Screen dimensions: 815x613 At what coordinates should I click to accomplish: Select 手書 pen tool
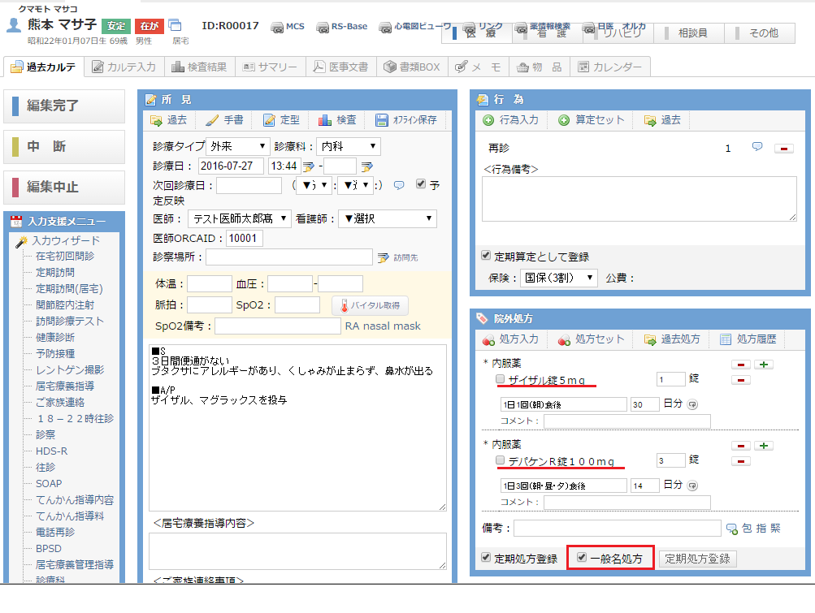coord(224,120)
